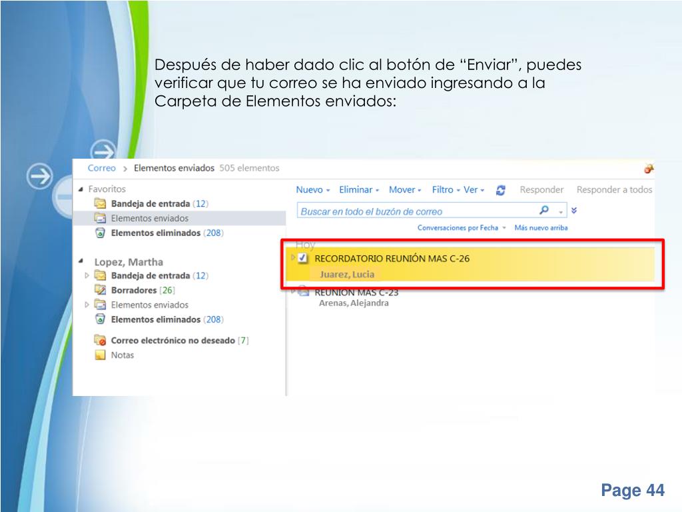Viewport: 682px width, 512px height.
Task: Select Bandeja de entrada (12) in Favoritos
Action: click(160, 203)
